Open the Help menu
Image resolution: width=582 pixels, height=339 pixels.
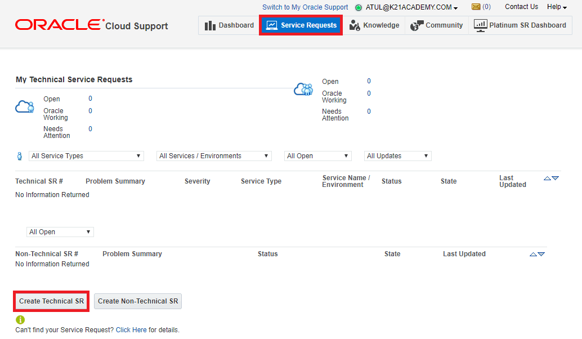click(x=557, y=7)
